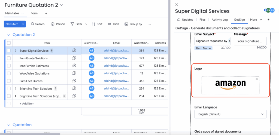The width and height of the screenshot is (279, 135).
Task: Open updates for FurniQuote Solutions row
Action: click(74, 58)
